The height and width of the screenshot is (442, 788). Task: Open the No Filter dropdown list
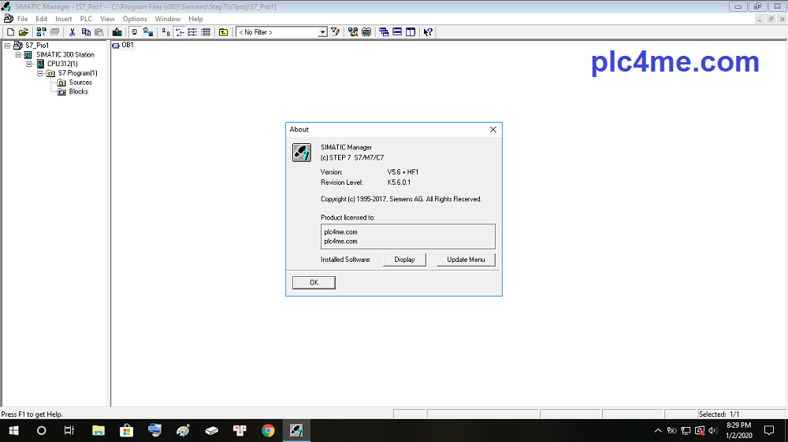[x=322, y=32]
